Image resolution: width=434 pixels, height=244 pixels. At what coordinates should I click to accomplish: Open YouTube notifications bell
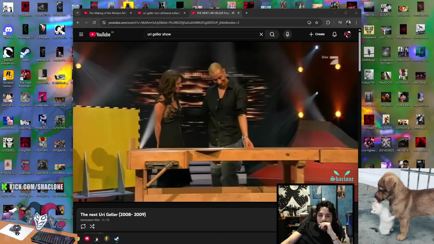coord(334,34)
